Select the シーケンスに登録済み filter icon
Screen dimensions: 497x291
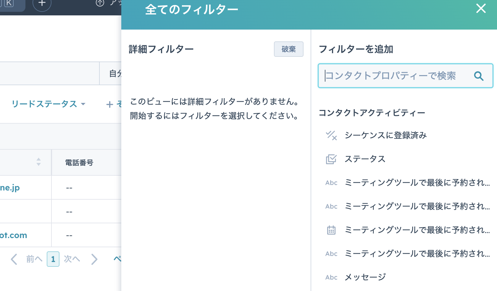[332, 136]
